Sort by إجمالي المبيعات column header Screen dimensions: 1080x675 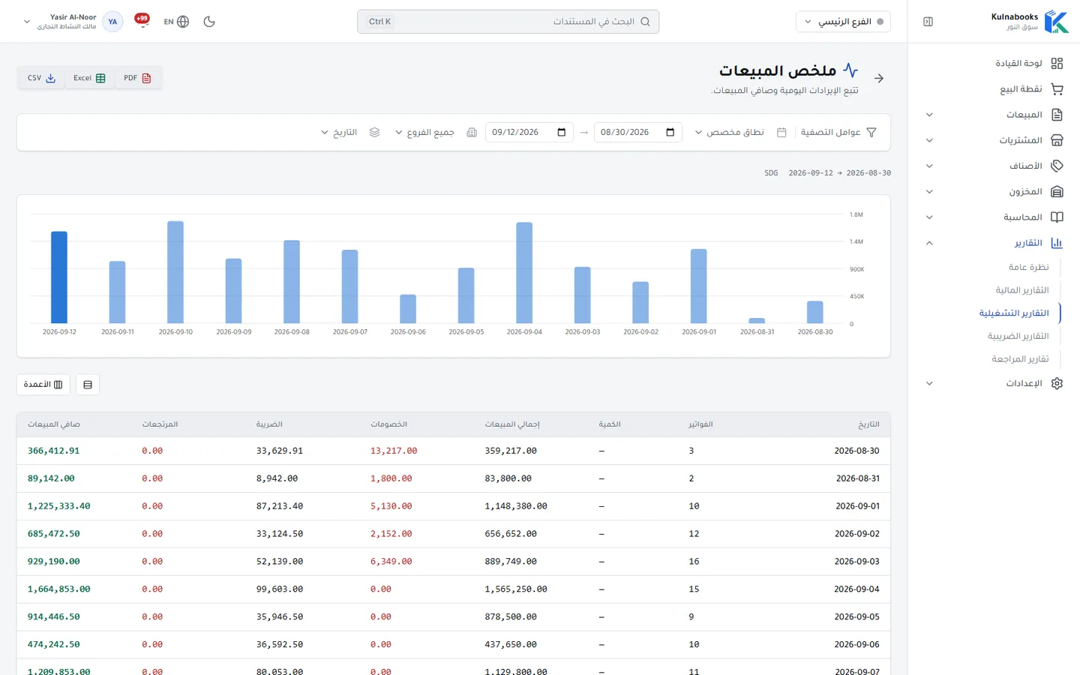(x=512, y=424)
